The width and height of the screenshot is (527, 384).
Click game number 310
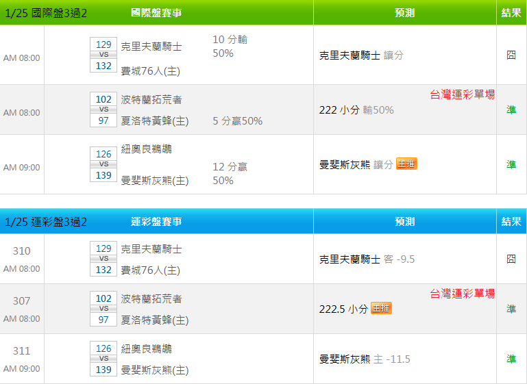click(x=21, y=251)
